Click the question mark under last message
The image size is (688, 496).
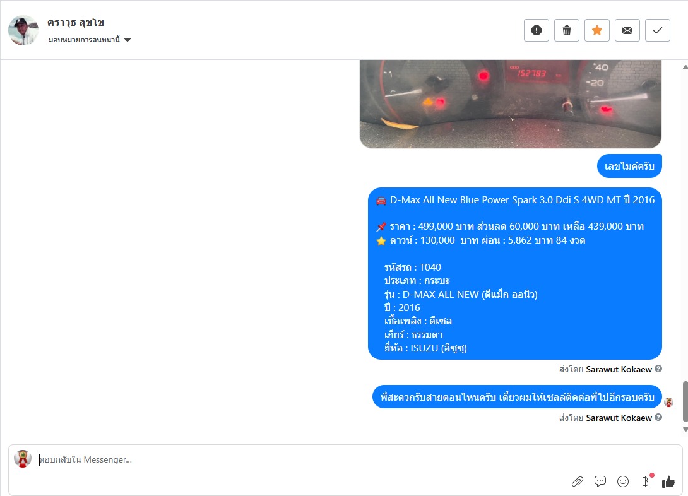click(658, 417)
